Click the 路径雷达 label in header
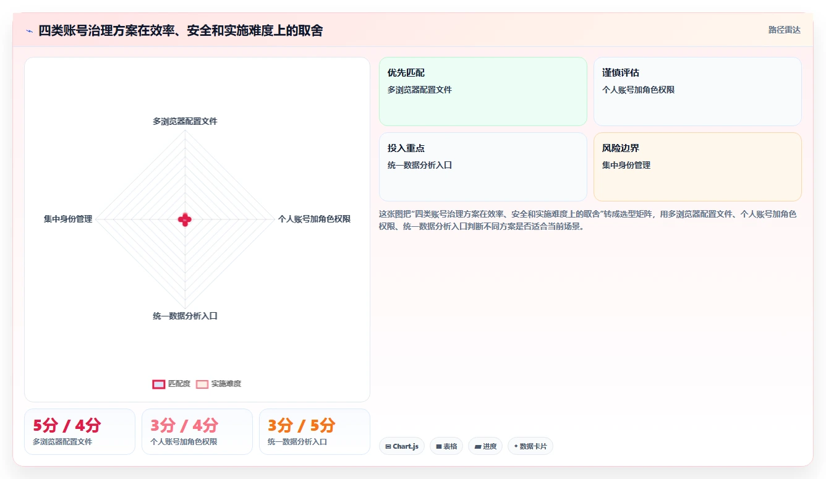The image size is (826, 479). [784, 30]
